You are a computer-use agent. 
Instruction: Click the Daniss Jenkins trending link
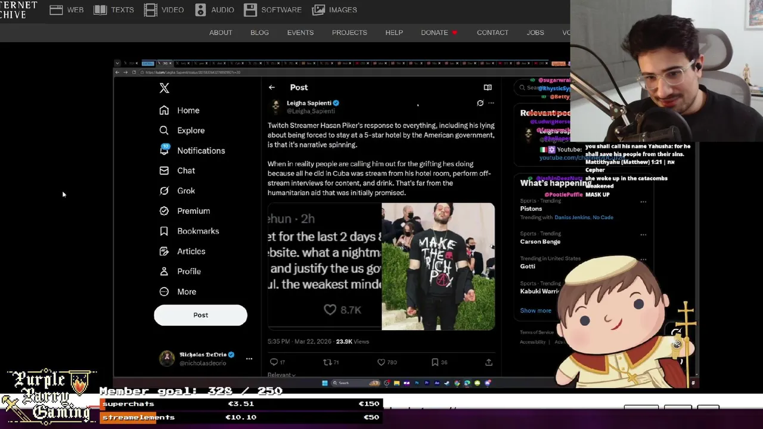click(572, 217)
